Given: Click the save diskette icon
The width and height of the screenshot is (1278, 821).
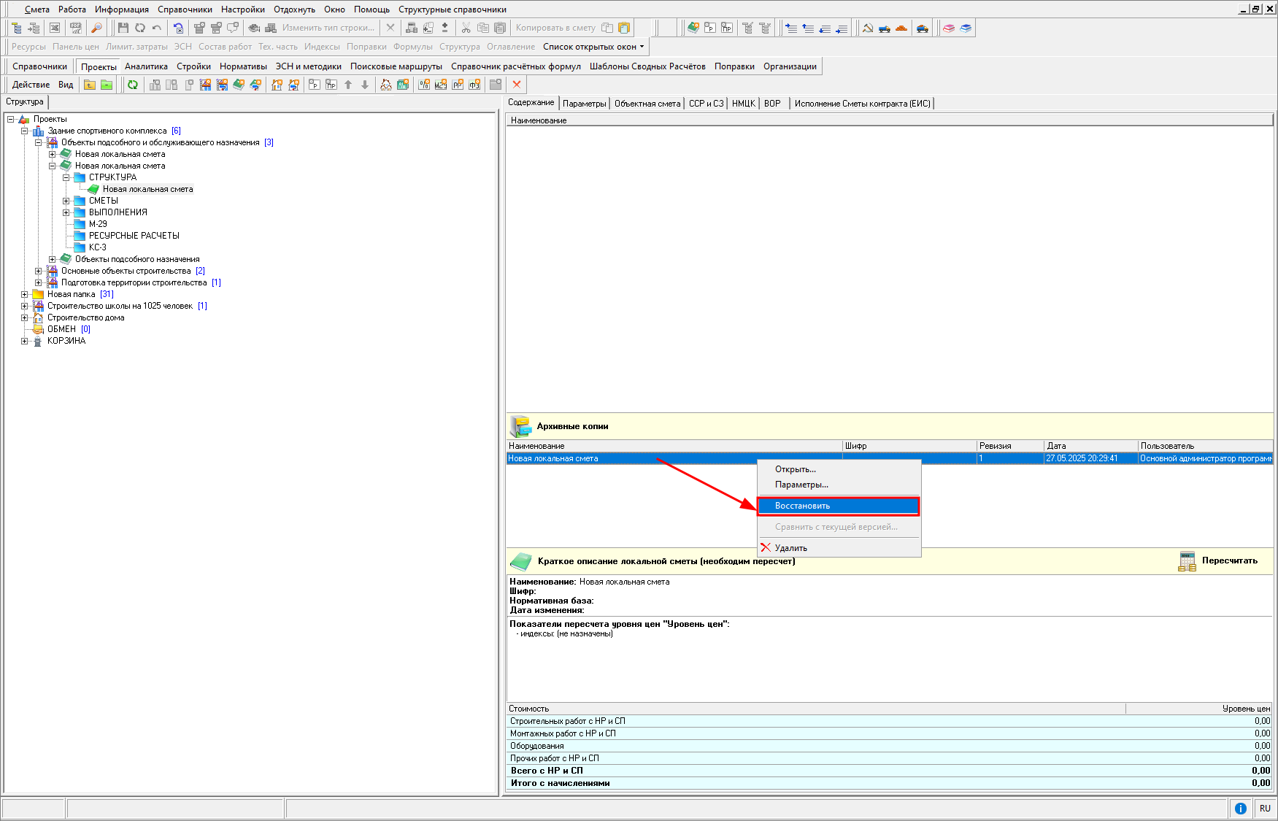Looking at the screenshot, I should 123,28.
